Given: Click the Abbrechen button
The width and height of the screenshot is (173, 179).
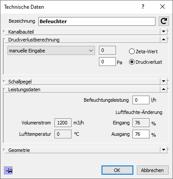Looking at the screenshot, I should coord(153,170).
